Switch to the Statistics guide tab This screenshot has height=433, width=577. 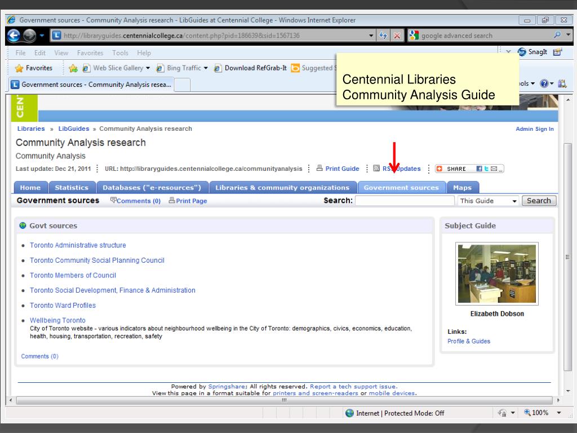(x=72, y=187)
